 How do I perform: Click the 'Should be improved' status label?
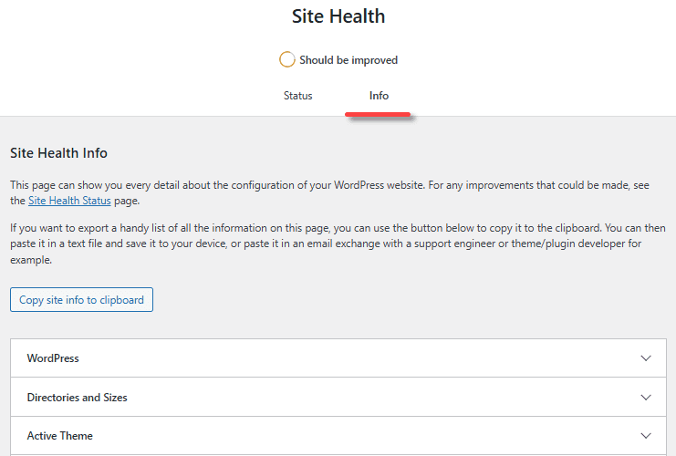pos(348,60)
